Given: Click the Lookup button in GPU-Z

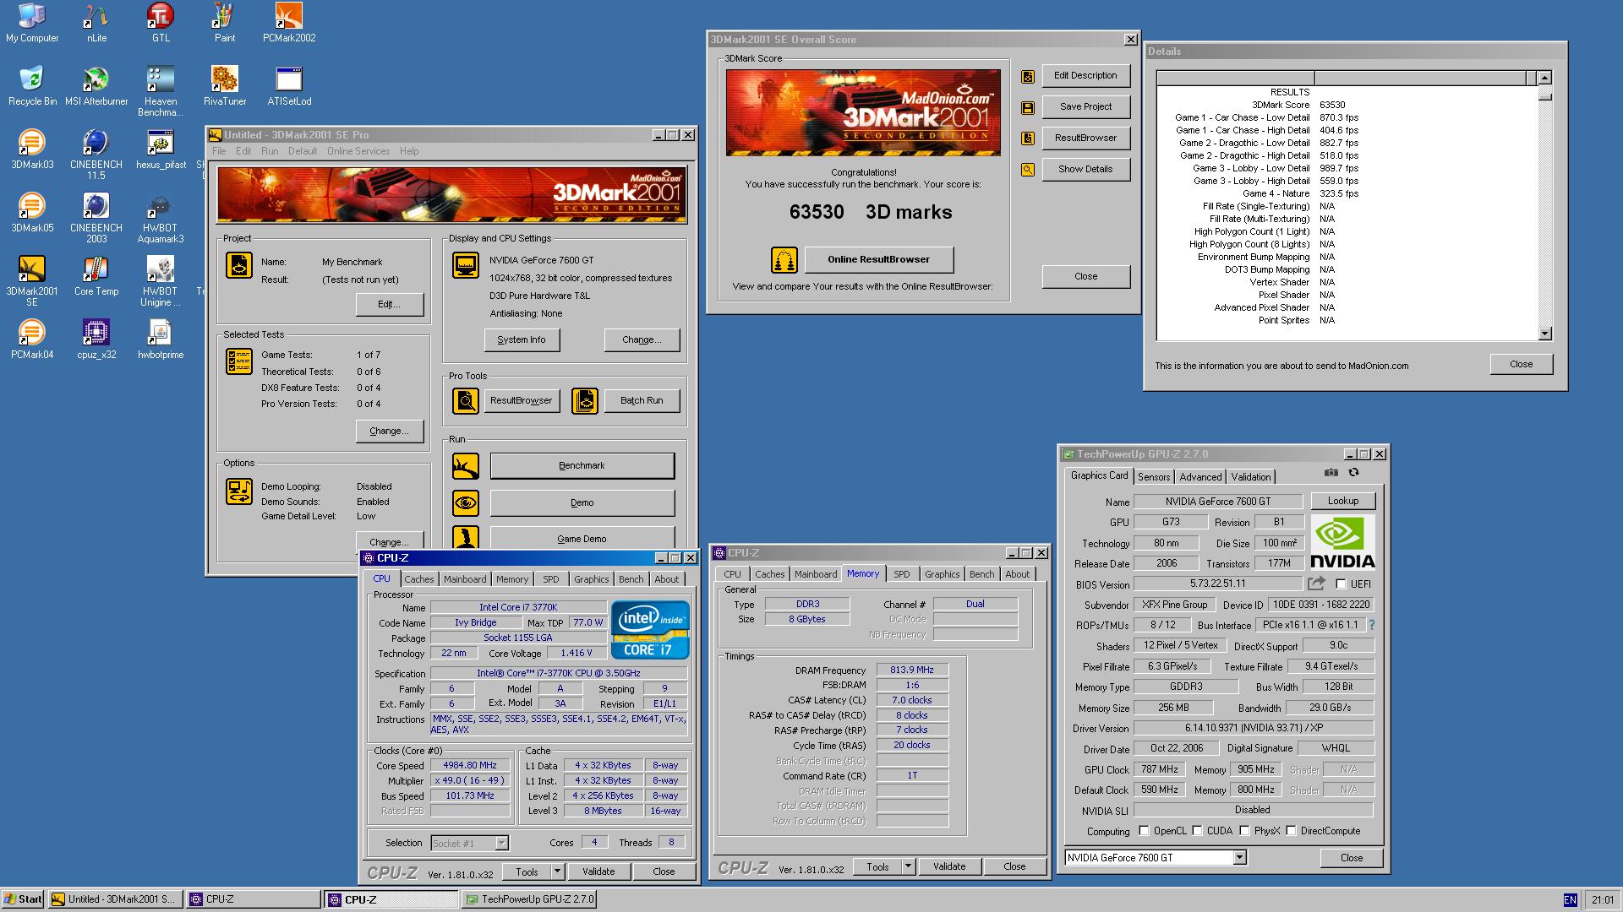Looking at the screenshot, I should tap(1342, 501).
